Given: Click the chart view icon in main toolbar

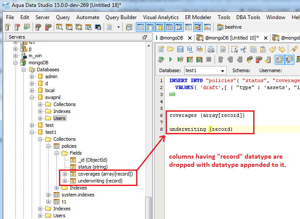Looking at the screenshot, I should click(207, 27).
